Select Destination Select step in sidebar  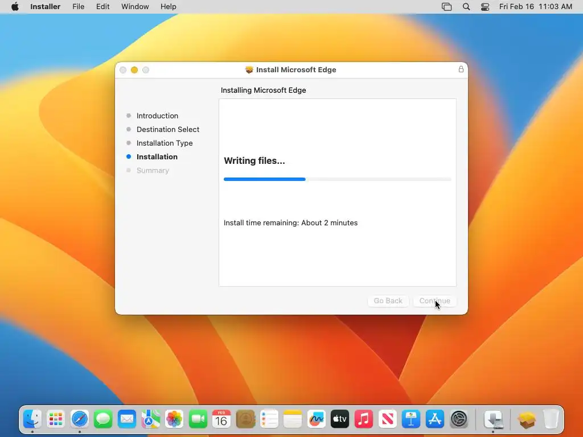tap(168, 129)
